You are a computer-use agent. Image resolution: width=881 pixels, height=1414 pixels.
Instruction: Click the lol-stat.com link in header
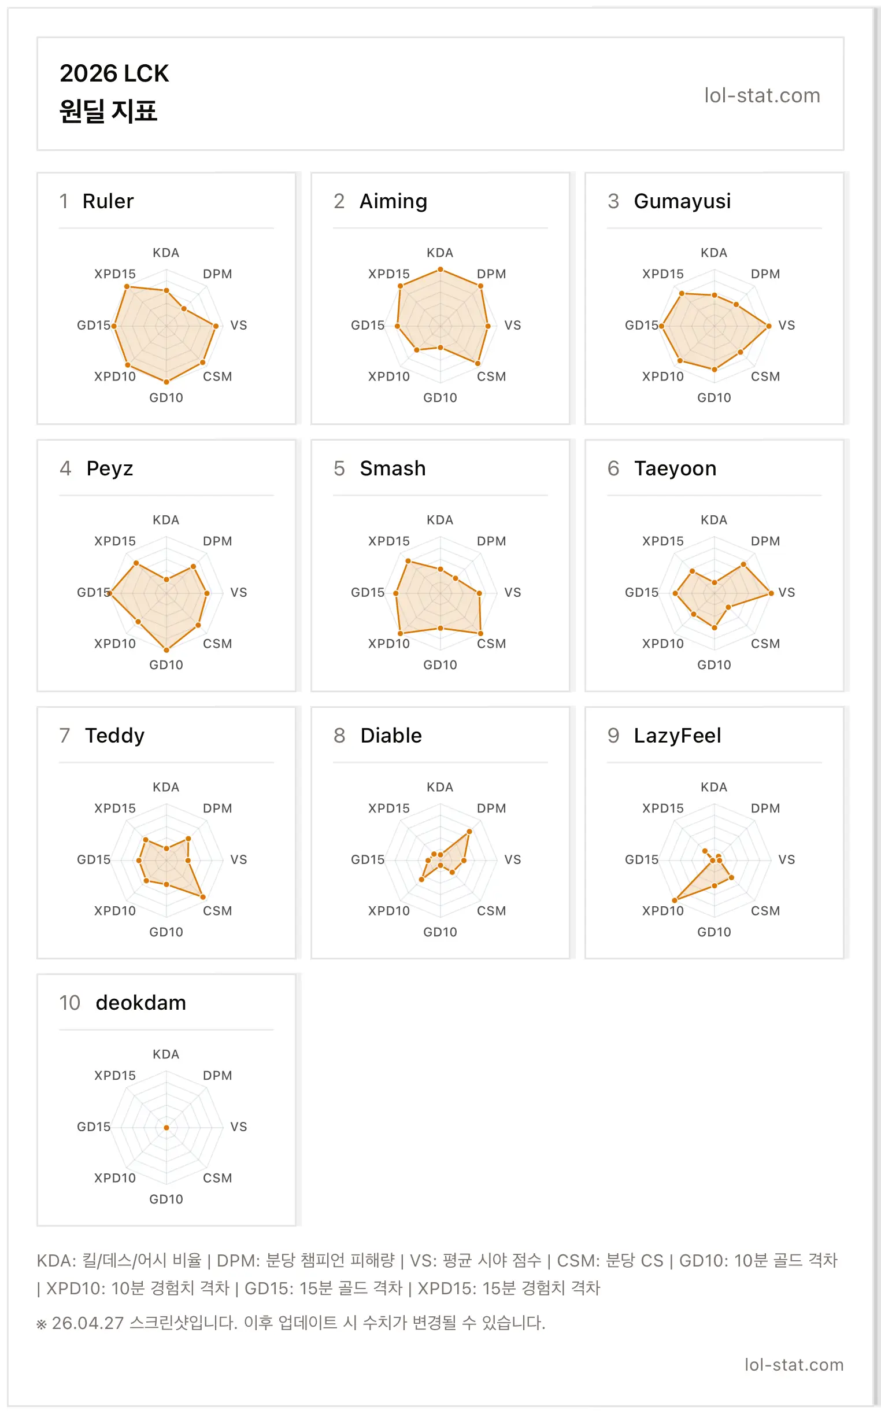pyautogui.click(x=762, y=95)
